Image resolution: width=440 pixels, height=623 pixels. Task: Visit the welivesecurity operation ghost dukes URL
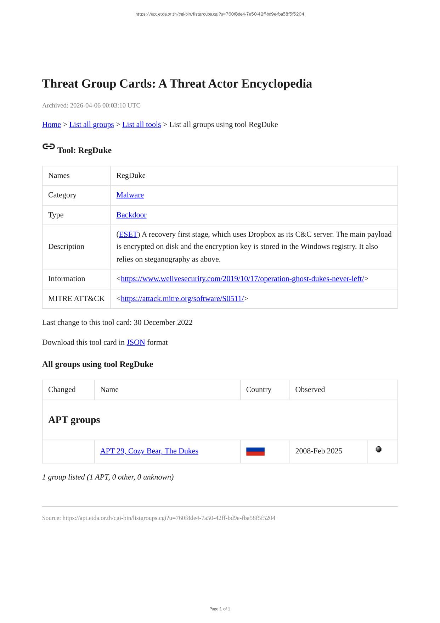(x=242, y=279)
